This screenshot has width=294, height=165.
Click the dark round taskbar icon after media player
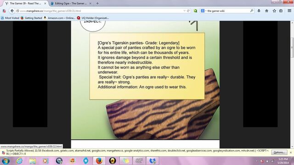[59, 161]
